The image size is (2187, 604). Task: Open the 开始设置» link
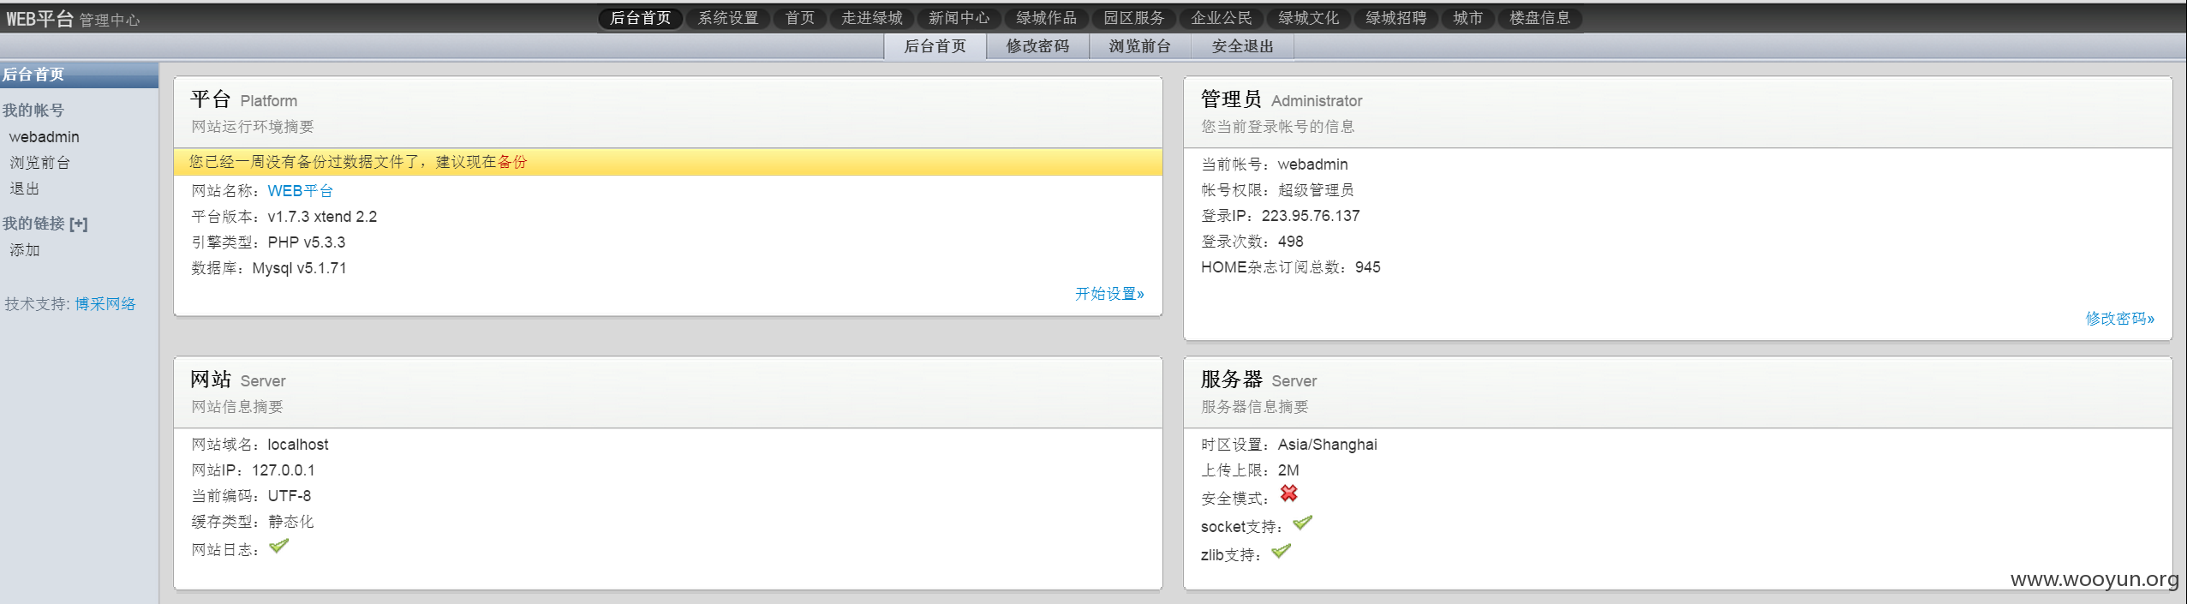tap(1109, 294)
